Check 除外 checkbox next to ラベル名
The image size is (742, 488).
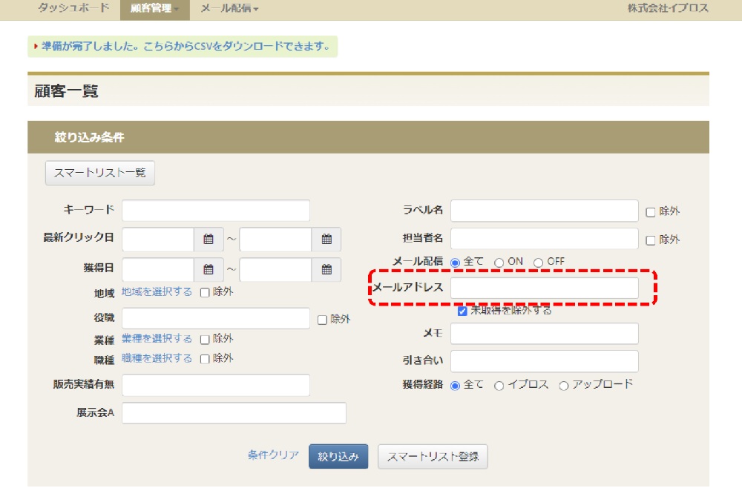click(651, 211)
